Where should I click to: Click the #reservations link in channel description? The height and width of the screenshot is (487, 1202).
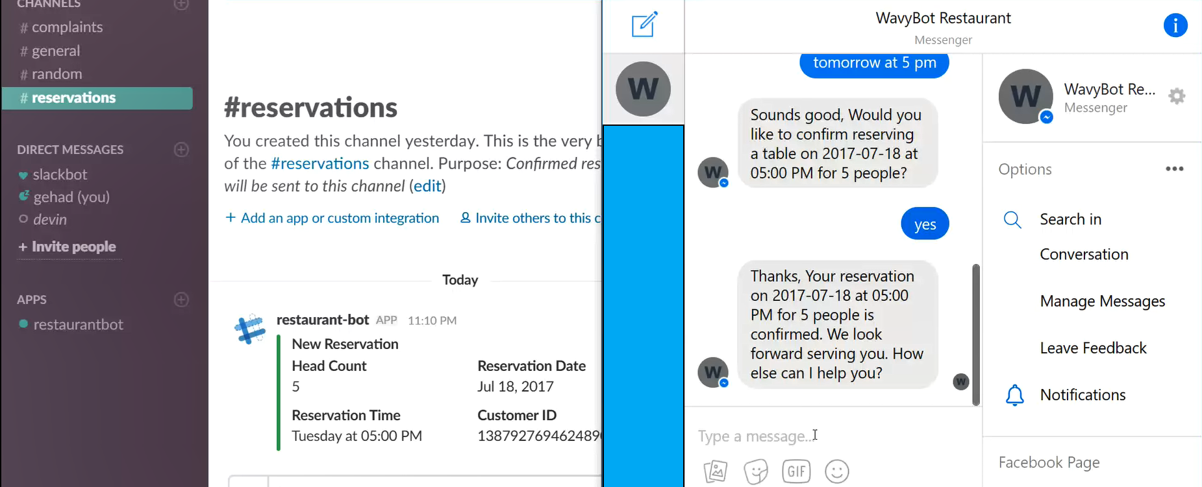click(x=319, y=163)
